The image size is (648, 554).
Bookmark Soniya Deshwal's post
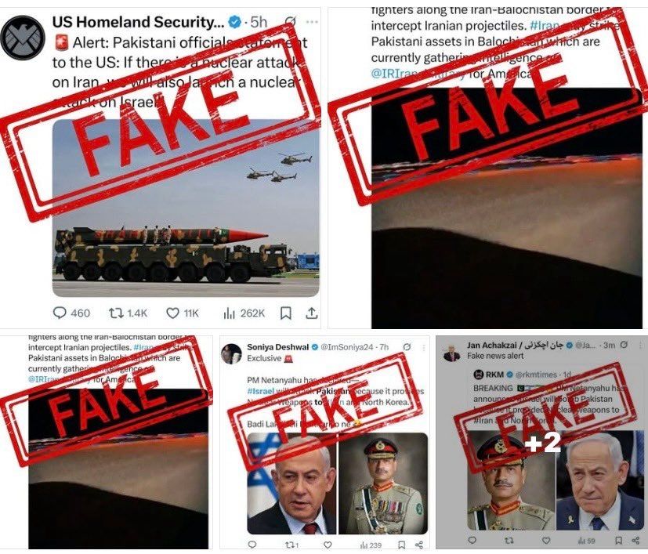tap(401, 545)
